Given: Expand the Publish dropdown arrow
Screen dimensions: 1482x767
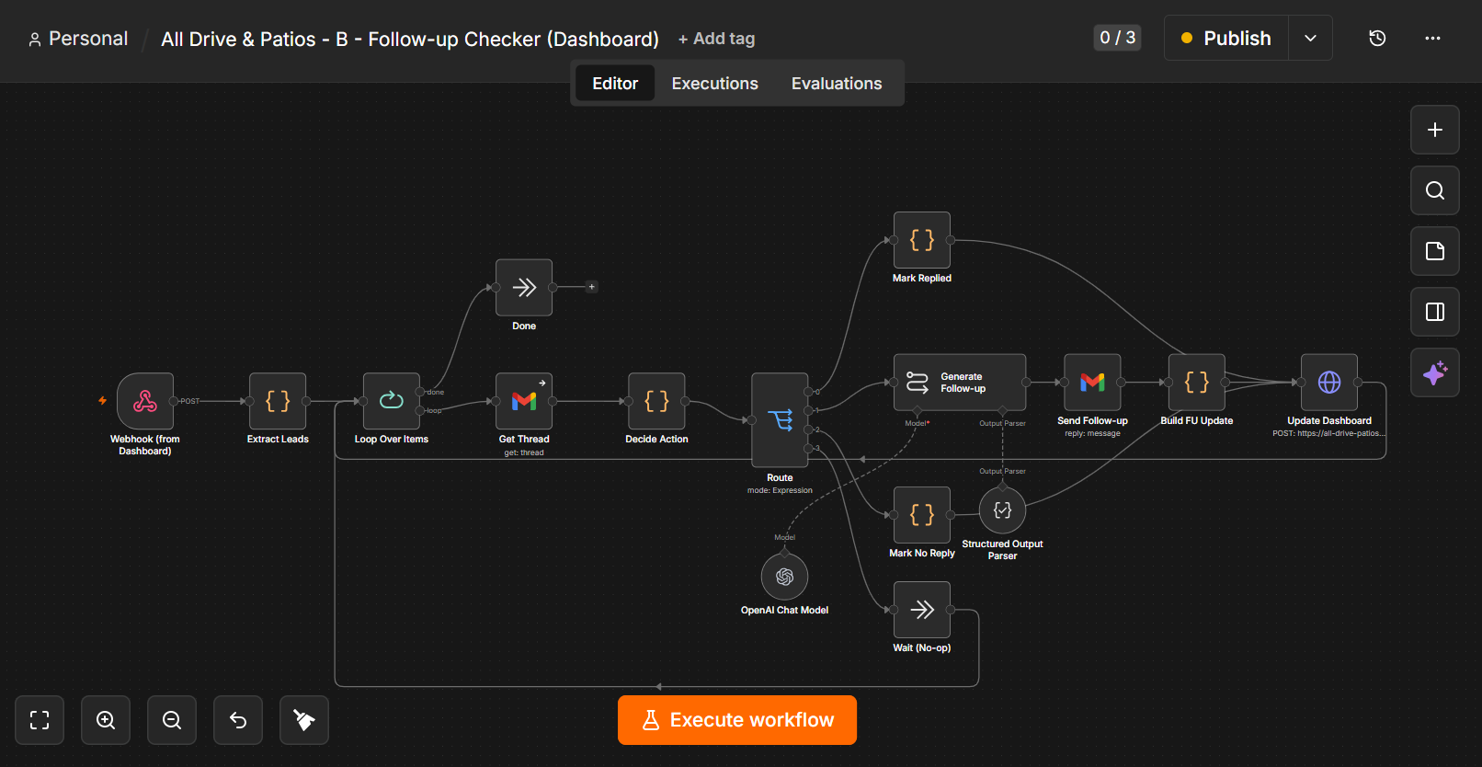Looking at the screenshot, I should (1311, 39).
